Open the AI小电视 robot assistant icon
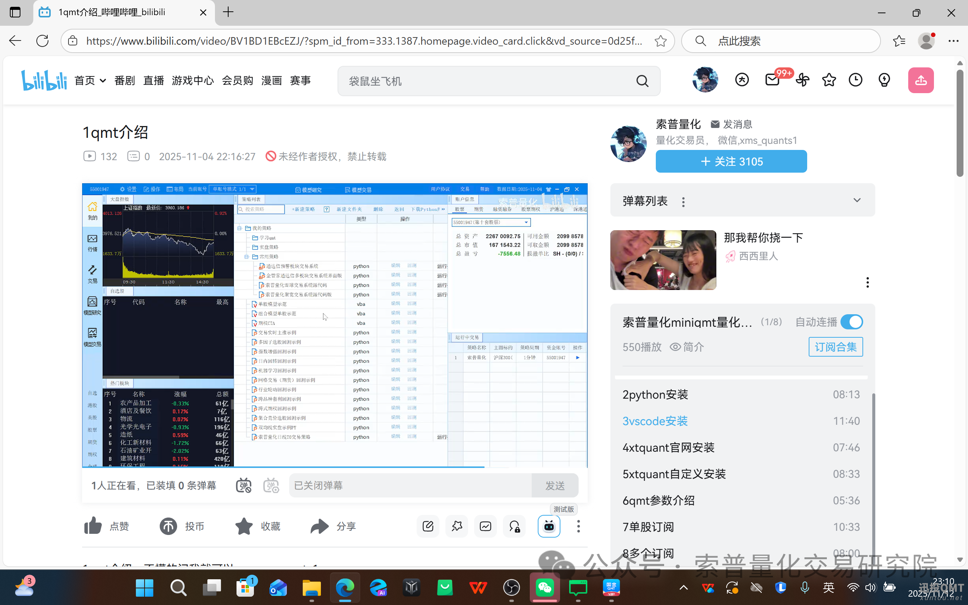This screenshot has width=968, height=605. coord(549,526)
